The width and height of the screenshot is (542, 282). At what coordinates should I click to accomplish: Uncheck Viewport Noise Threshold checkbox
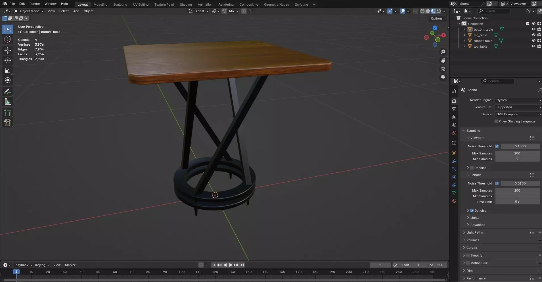[x=497, y=146]
